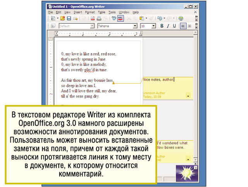
Task: Click the Undo arrow icon
Action: 160,18
